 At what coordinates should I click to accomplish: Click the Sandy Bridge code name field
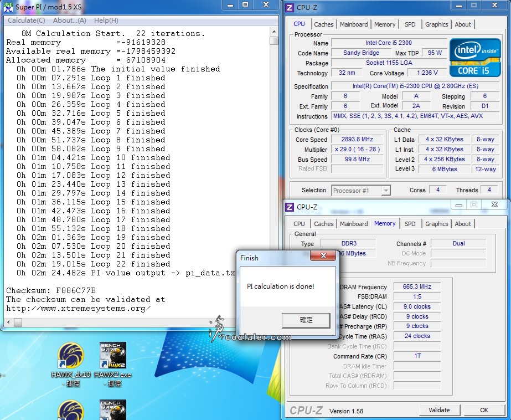pos(361,53)
